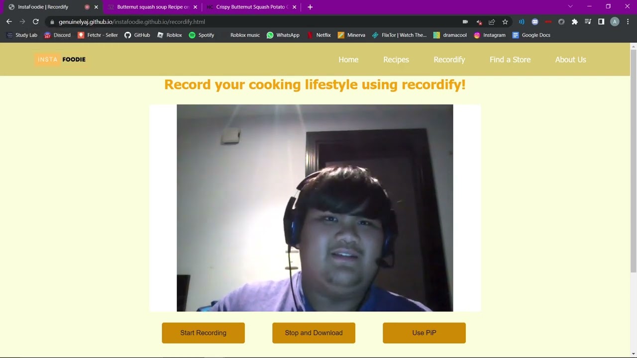Open Chrome three-dot menu

(628, 22)
